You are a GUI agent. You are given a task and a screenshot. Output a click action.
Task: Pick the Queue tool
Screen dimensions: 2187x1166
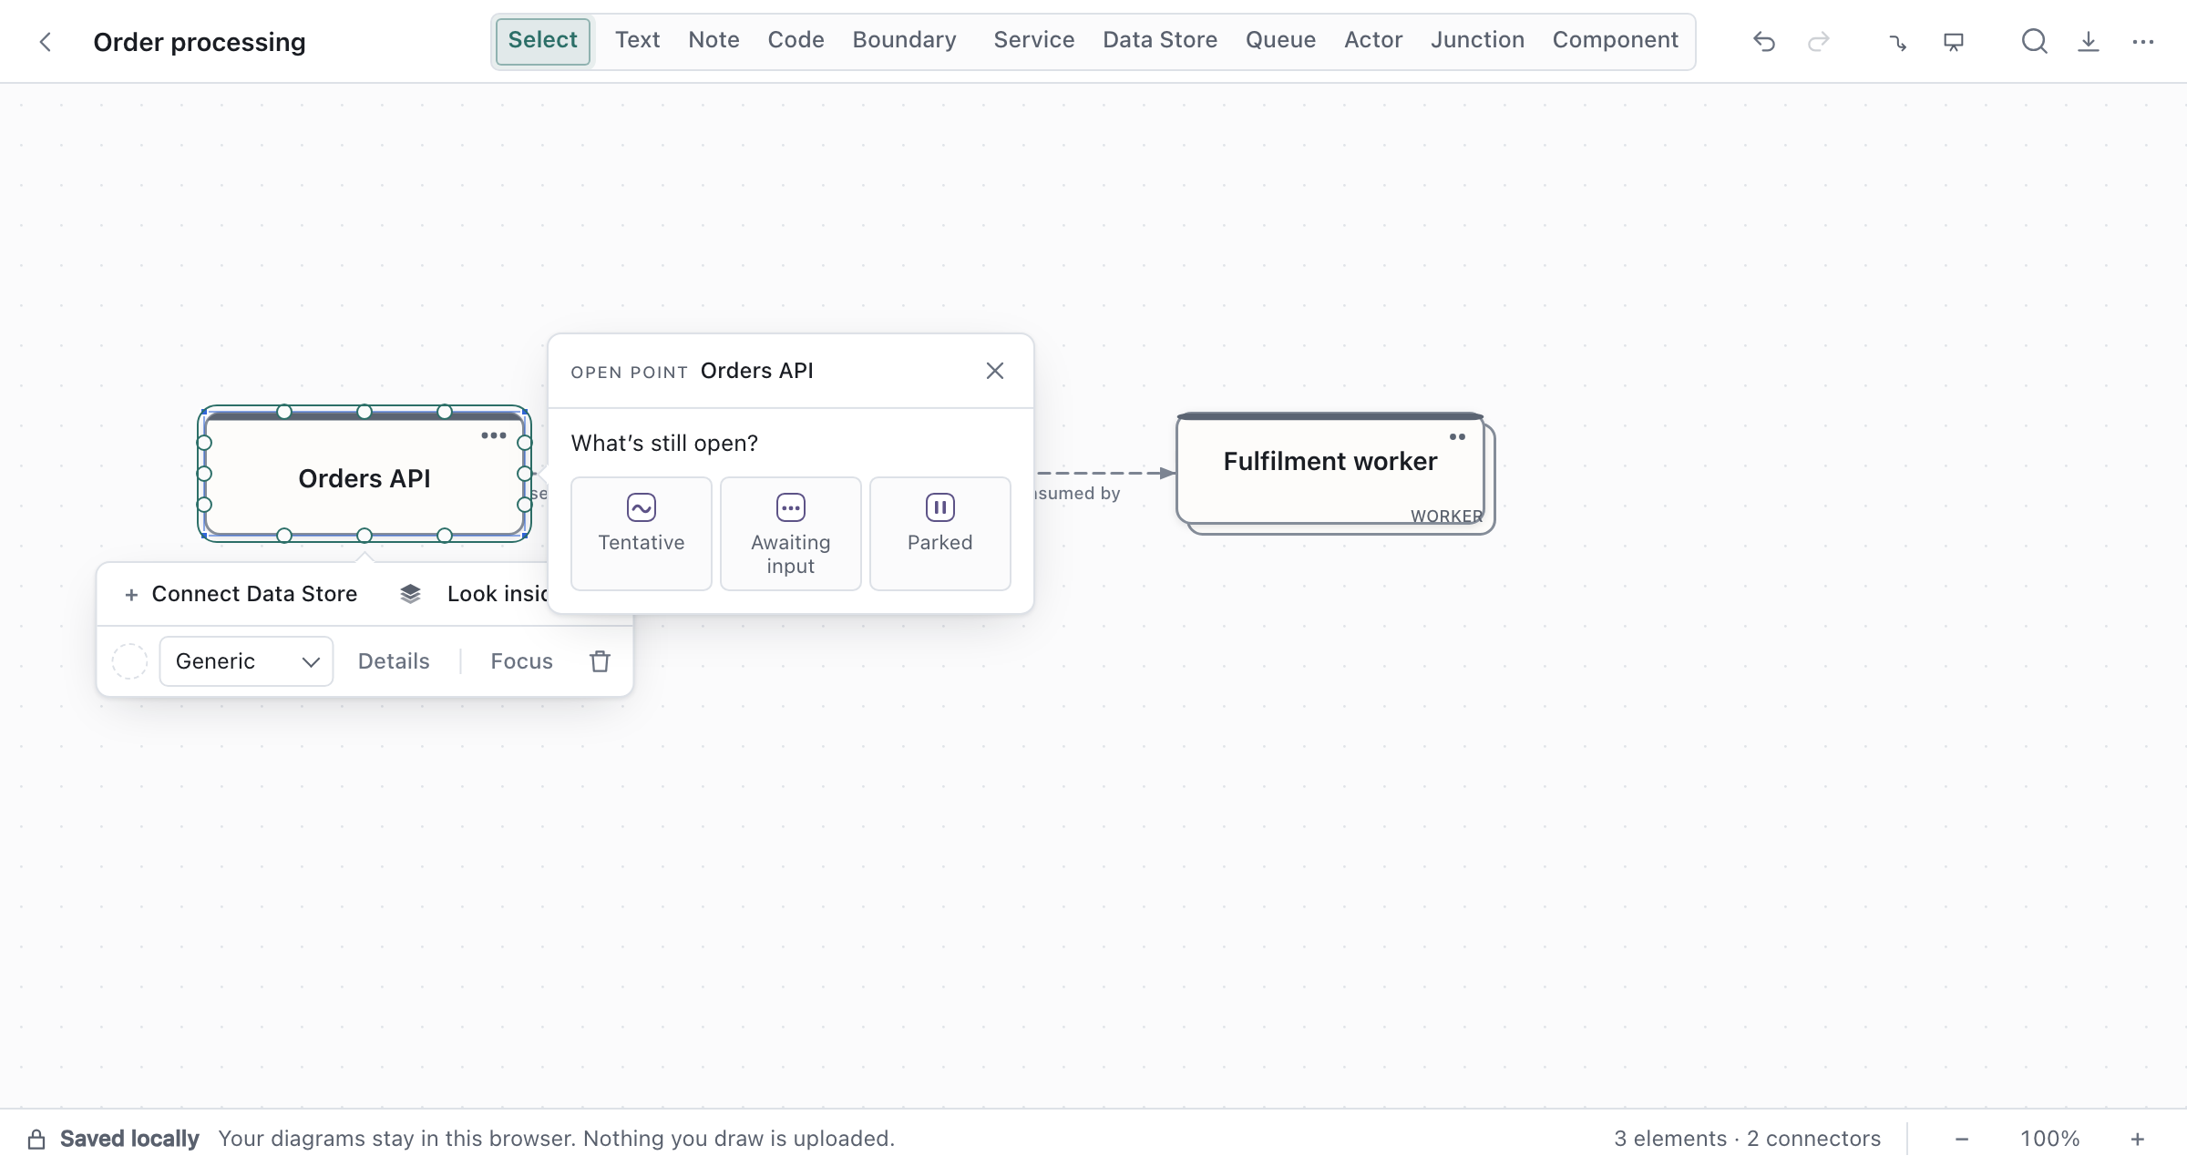[x=1280, y=40]
